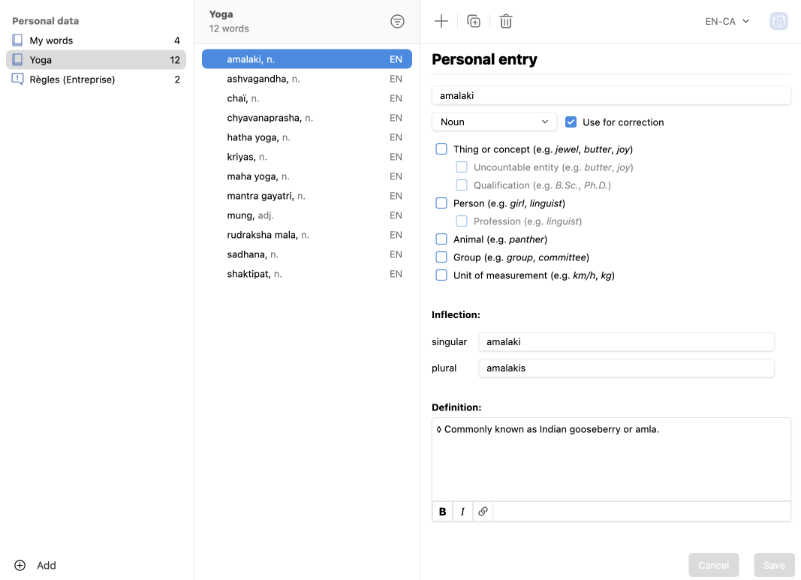Click the plural inflection field
The width and height of the screenshot is (801, 580).
(626, 368)
